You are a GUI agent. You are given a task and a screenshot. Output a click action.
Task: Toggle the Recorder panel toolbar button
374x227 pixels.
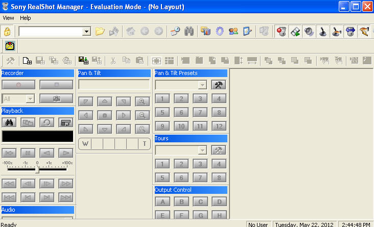point(282,31)
